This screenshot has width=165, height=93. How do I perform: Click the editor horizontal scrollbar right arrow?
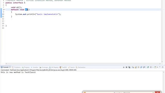point(160,64)
